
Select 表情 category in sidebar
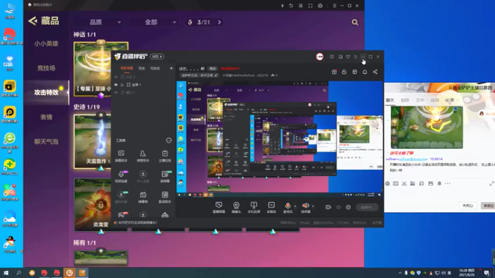pos(46,117)
